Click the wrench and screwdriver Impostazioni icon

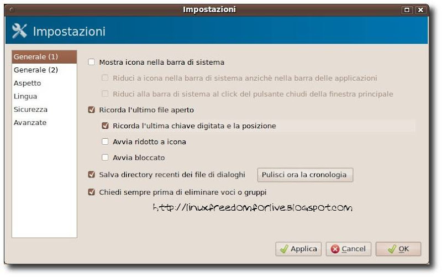click(x=19, y=31)
